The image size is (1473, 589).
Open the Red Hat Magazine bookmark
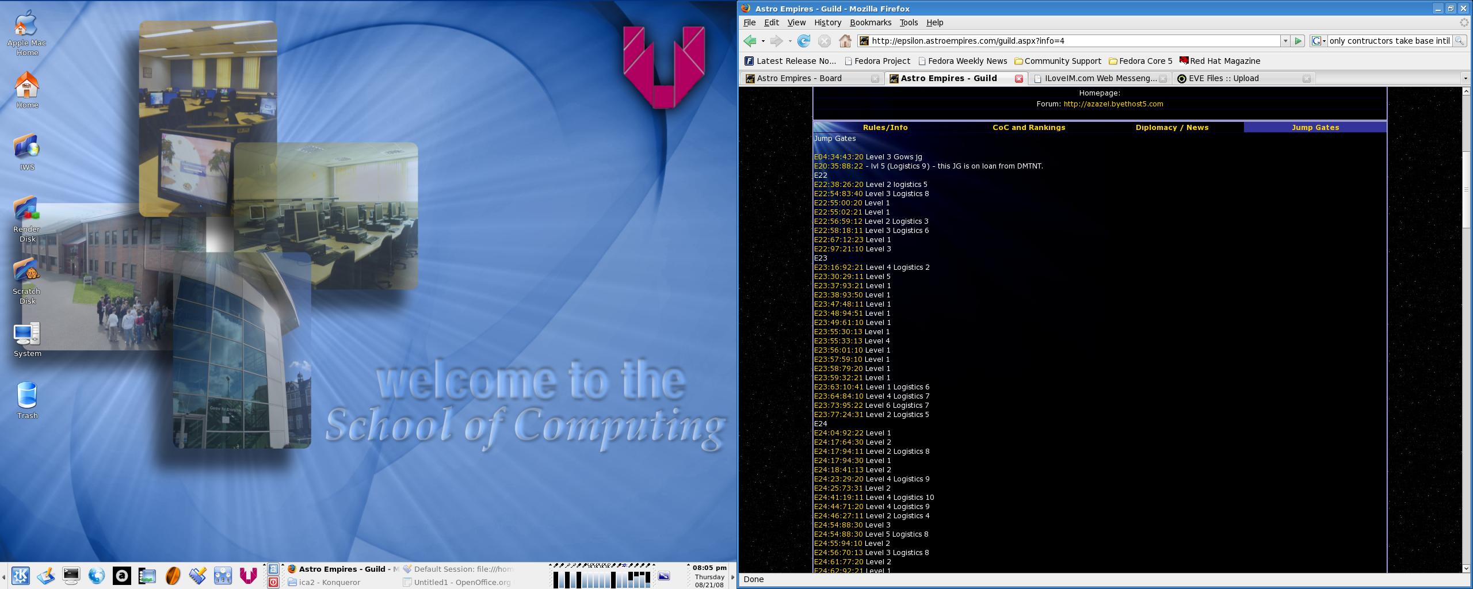(x=1220, y=61)
